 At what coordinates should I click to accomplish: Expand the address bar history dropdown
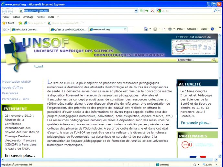click(x=136, y=11)
